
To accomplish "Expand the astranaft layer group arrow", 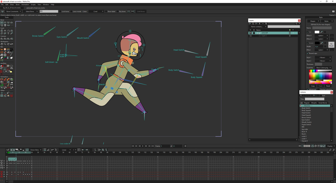I will pos(257,33).
